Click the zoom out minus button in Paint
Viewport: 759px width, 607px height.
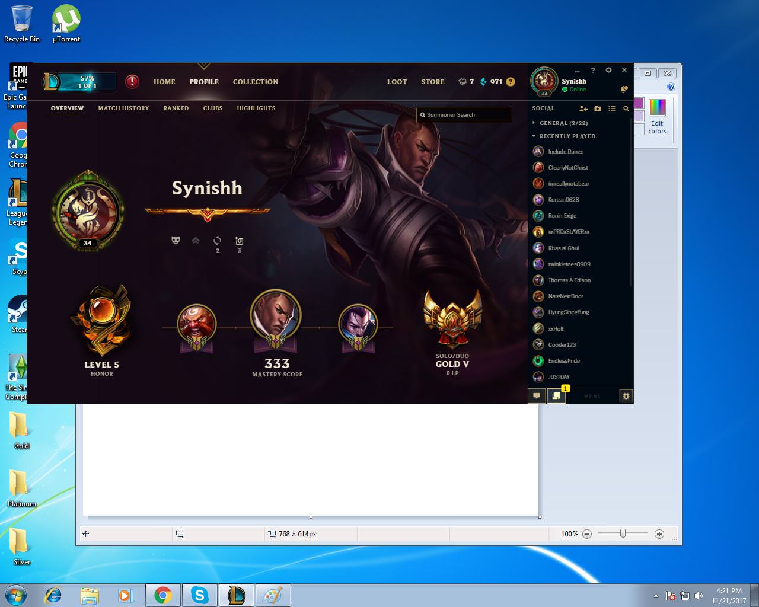[x=587, y=534]
